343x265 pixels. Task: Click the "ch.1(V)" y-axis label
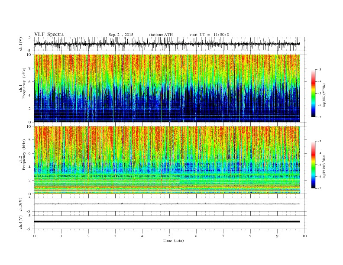point(21,44)
